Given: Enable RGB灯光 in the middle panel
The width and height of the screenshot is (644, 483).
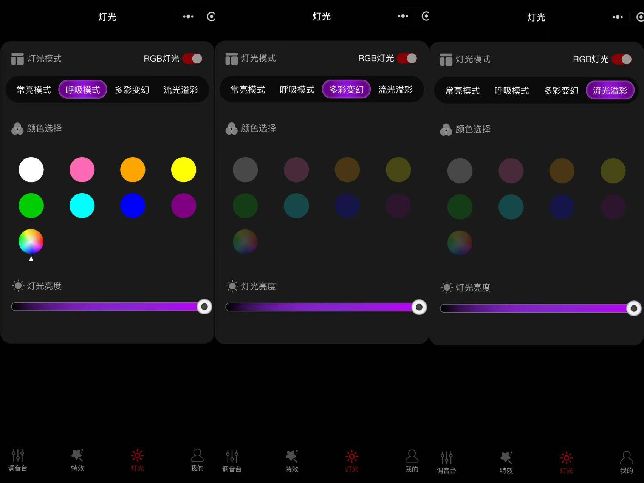Looking at the screenshot, I should [x=406, y=58].
